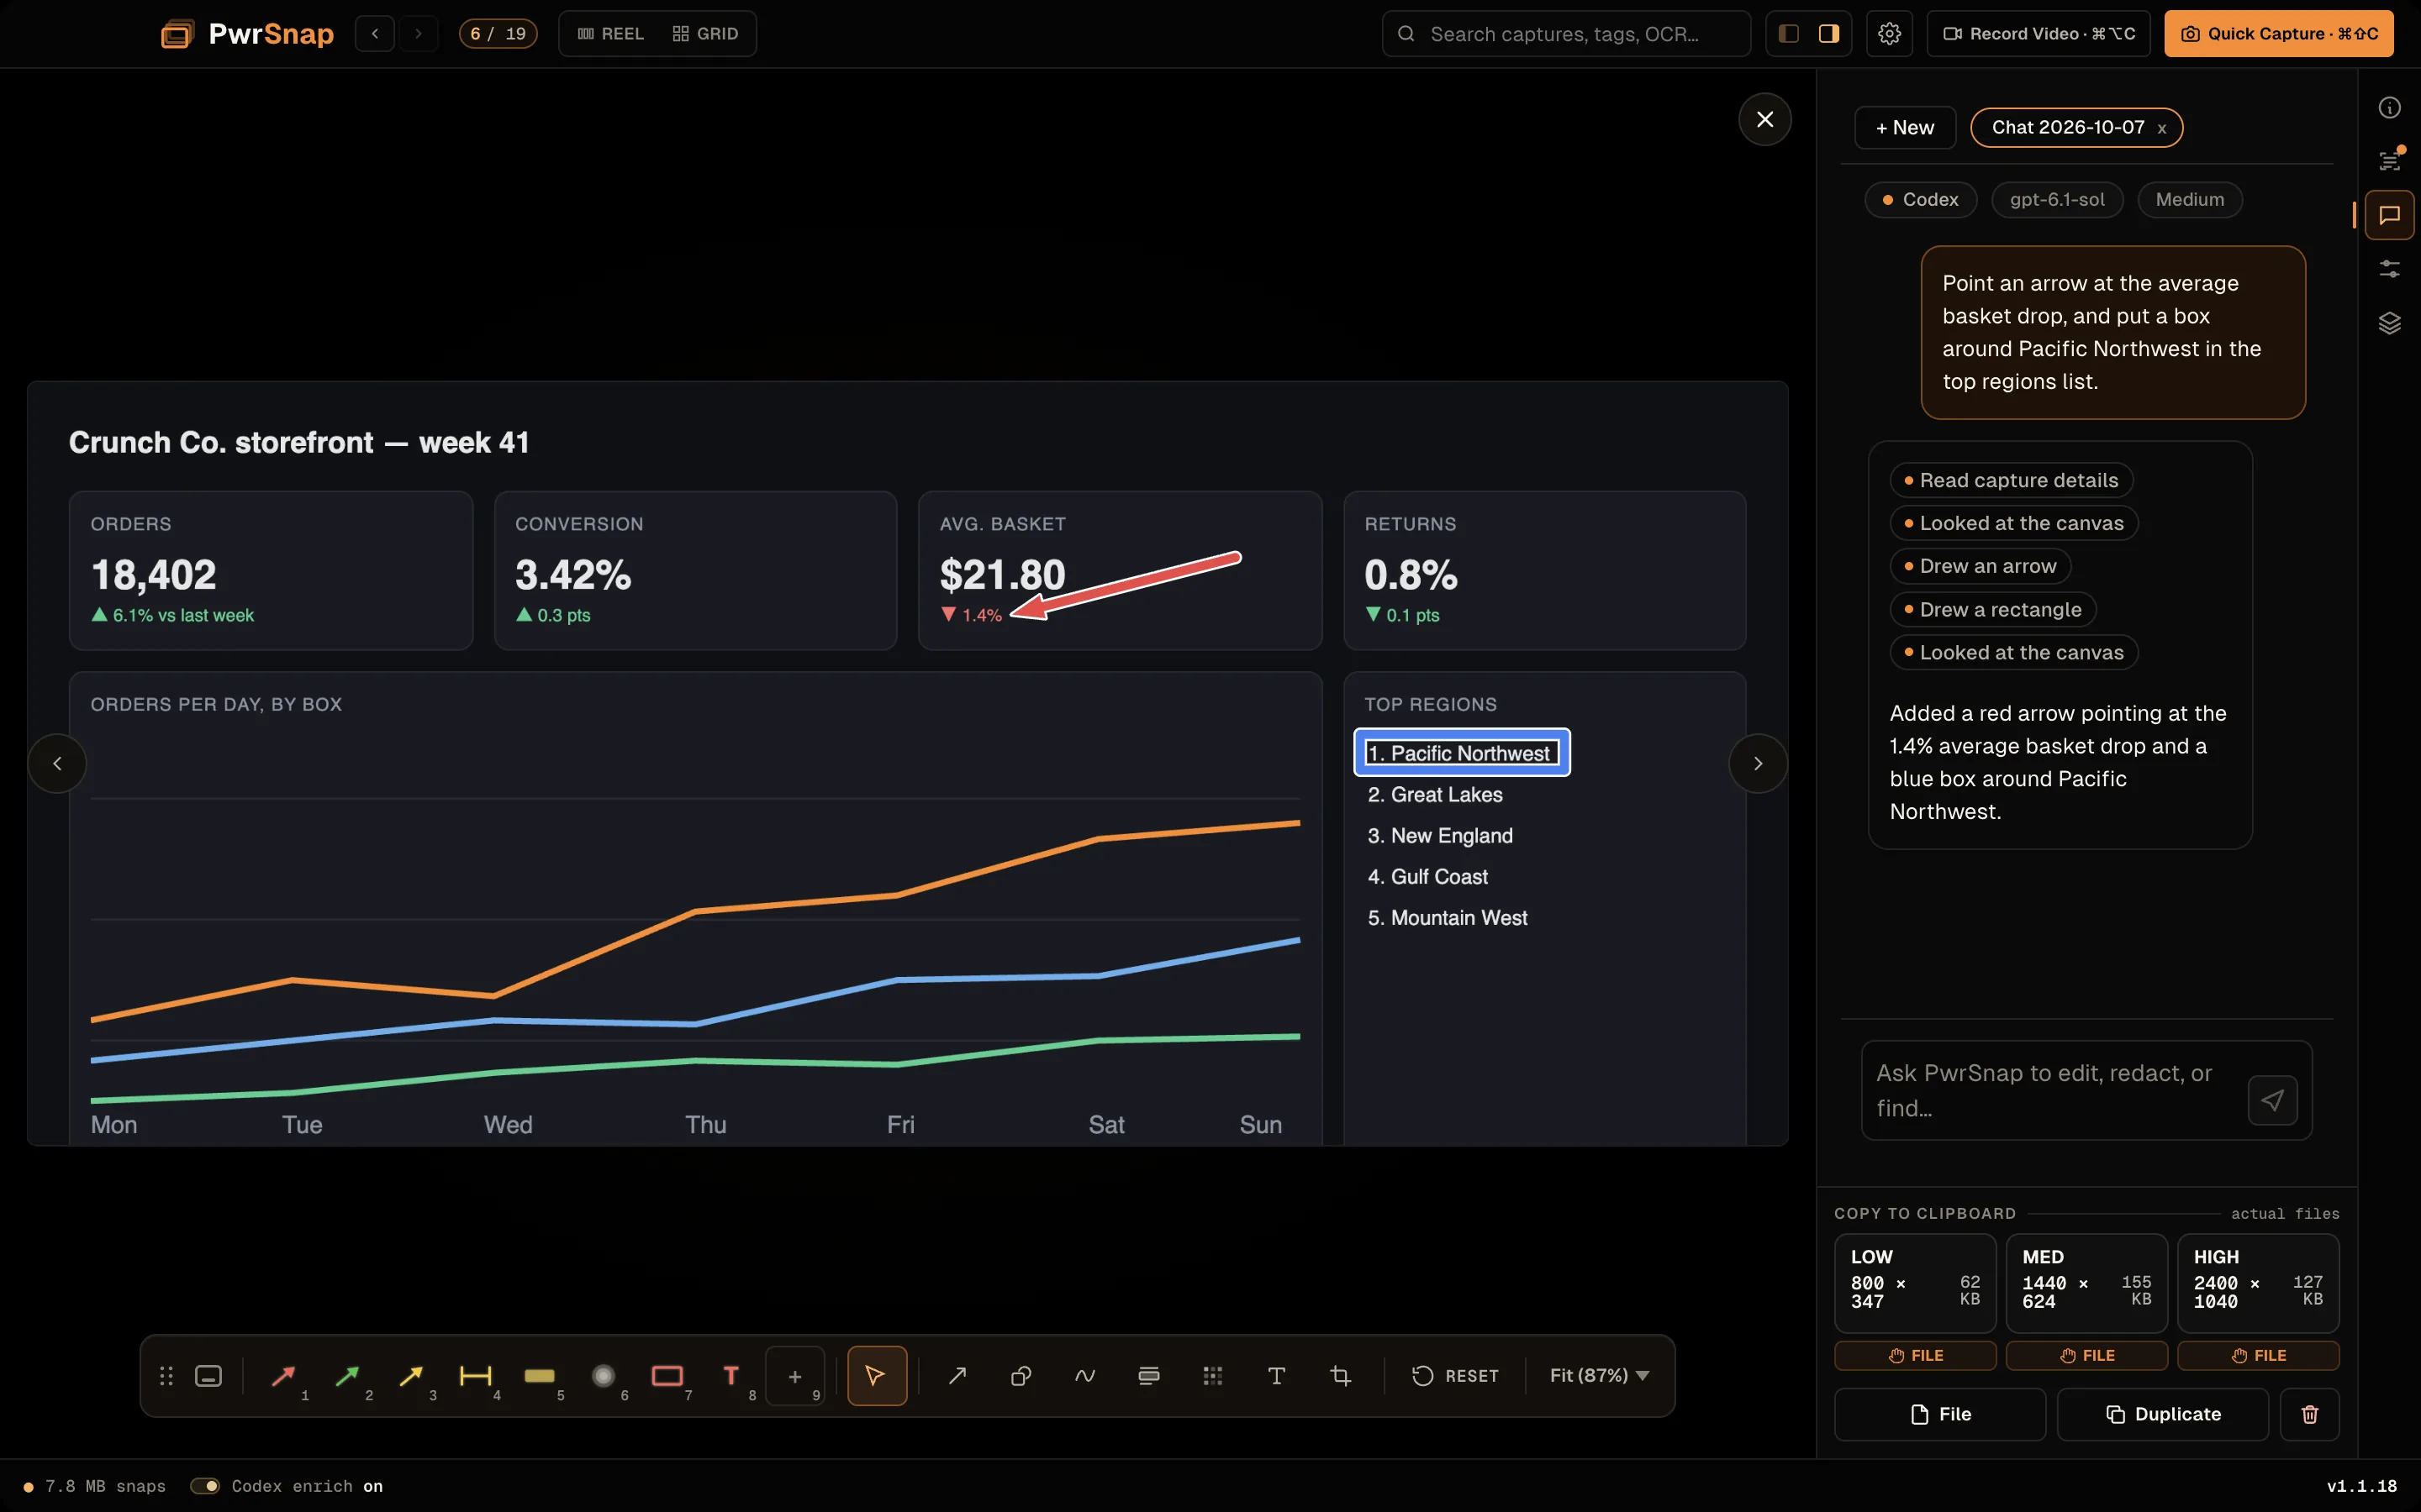Viewport: 2421px width, 1512px height.
Task: Open the chat panel from the sidebar
Action: (2390, 215)
